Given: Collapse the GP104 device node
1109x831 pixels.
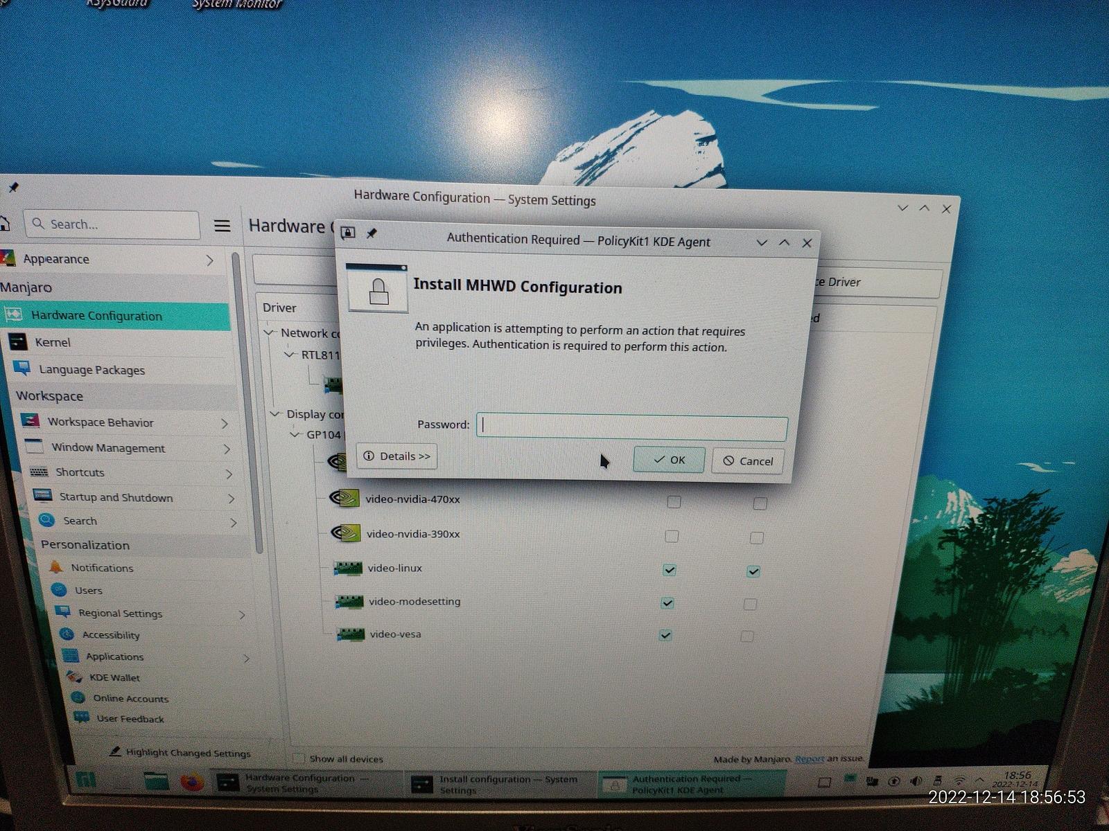Looking at the screenshot, I should (295, 434).
